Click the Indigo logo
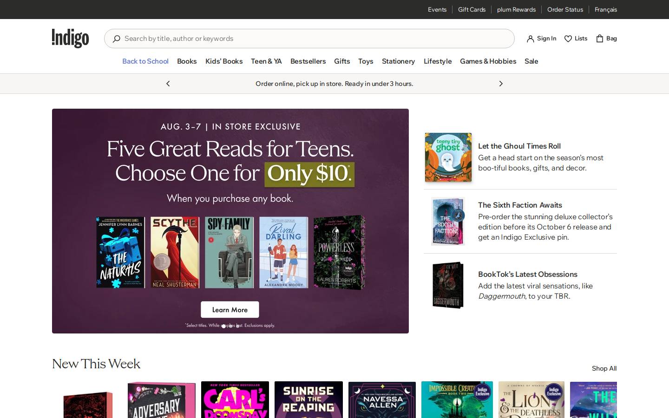The image size is (669, 418). pyautogui.click(x=70, y=39)
